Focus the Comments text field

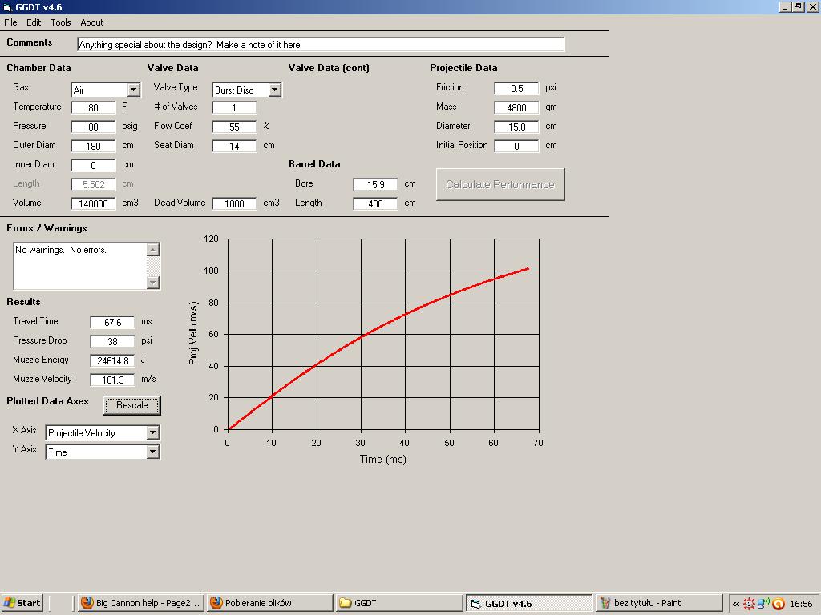coord(321,45)
